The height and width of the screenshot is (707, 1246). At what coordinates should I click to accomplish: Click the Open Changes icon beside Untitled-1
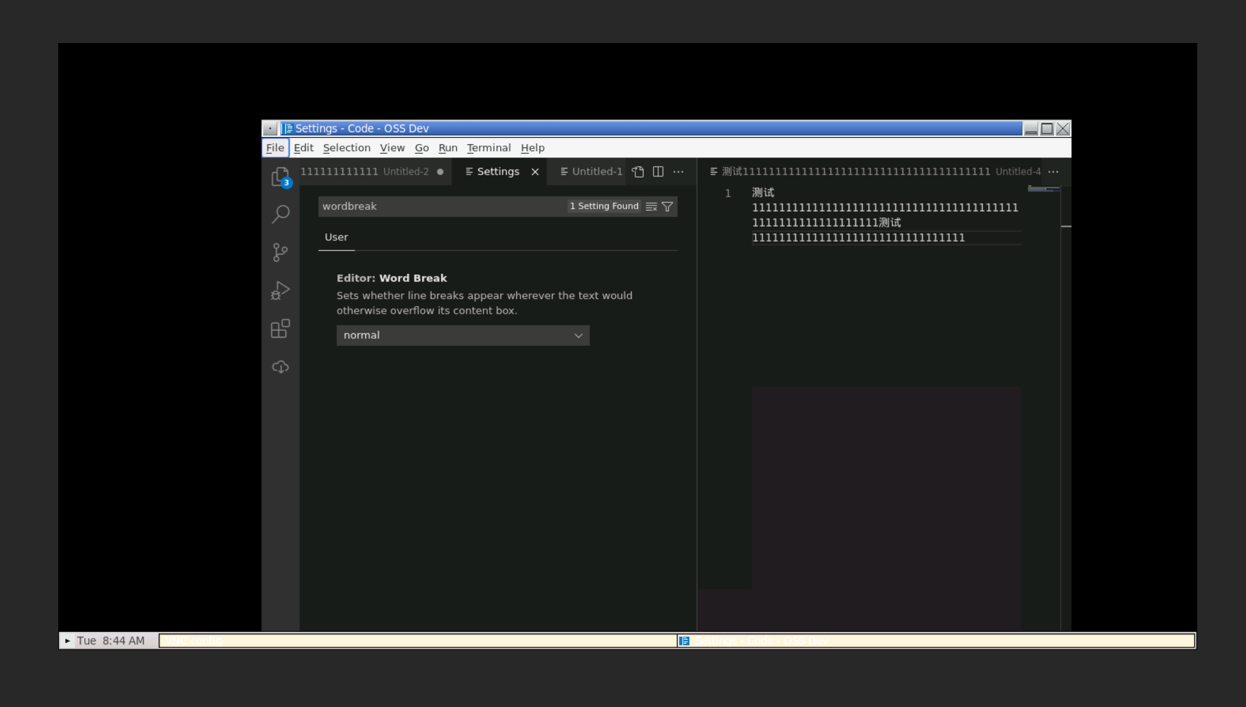[x=637, y=171]
